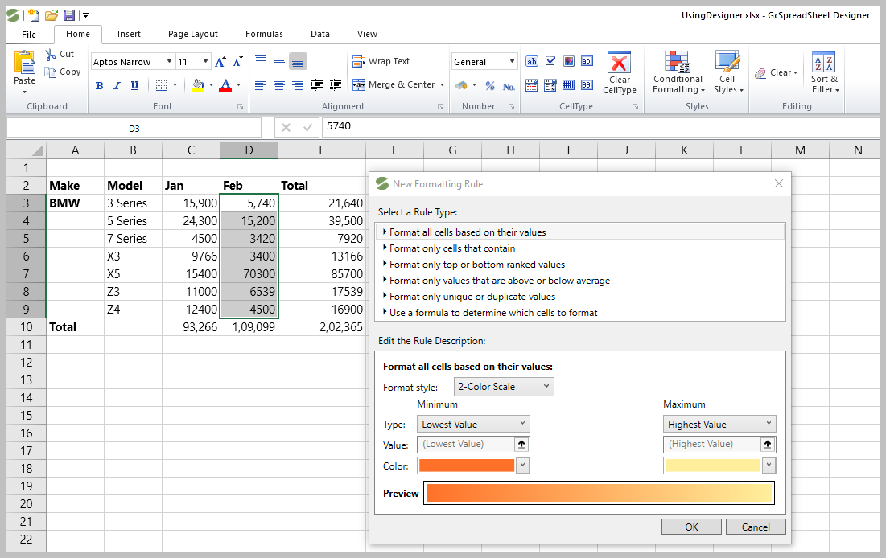Screen dimensions: 886x558
Task: Toggle align text right
Action: pos(298,85)
